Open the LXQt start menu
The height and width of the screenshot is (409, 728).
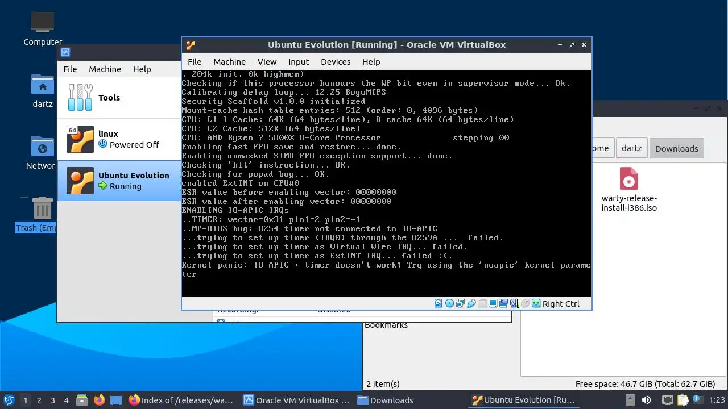(x=9, y=400)
